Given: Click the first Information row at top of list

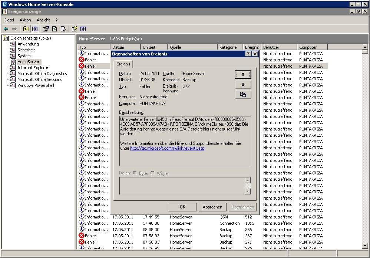Looking at the screenshot, I should coord(94,53).
